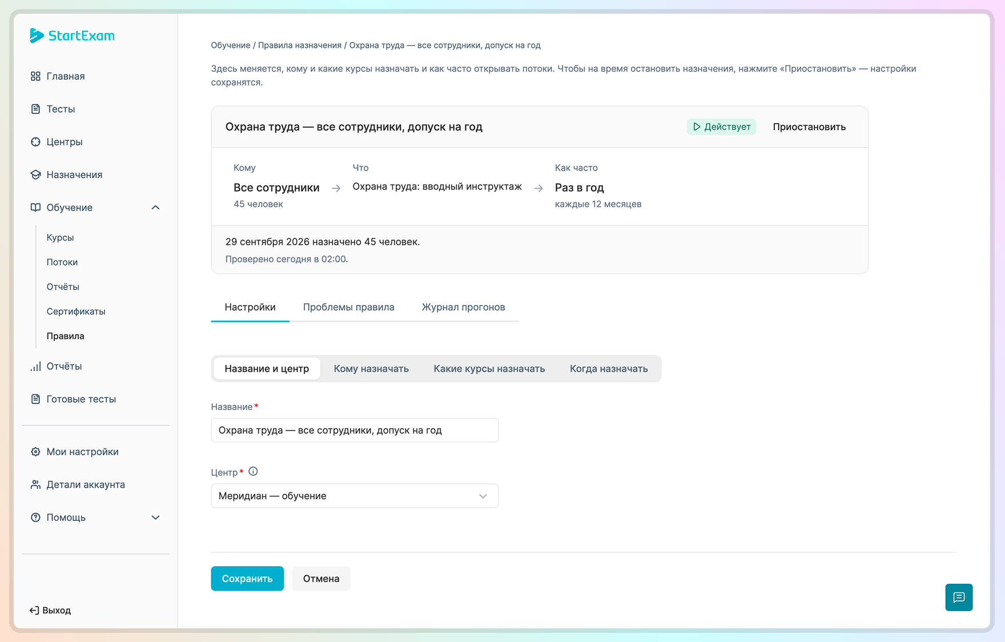Screen dimensions: 1005x642
Task: Switch to the Настройки tab
Action: [x=250, y=307]
